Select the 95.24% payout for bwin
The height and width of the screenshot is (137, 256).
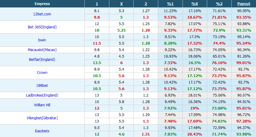[244, 43]
